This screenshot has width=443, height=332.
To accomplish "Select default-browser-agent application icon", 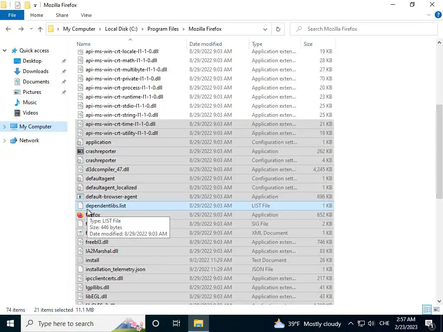I will coord(80,197).
